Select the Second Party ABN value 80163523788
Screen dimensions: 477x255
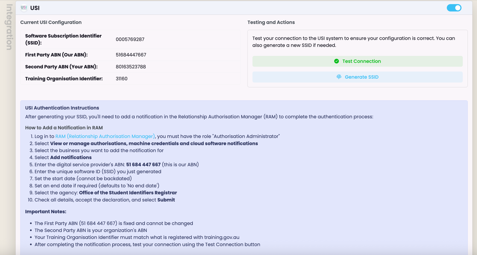tap(131, 67)
